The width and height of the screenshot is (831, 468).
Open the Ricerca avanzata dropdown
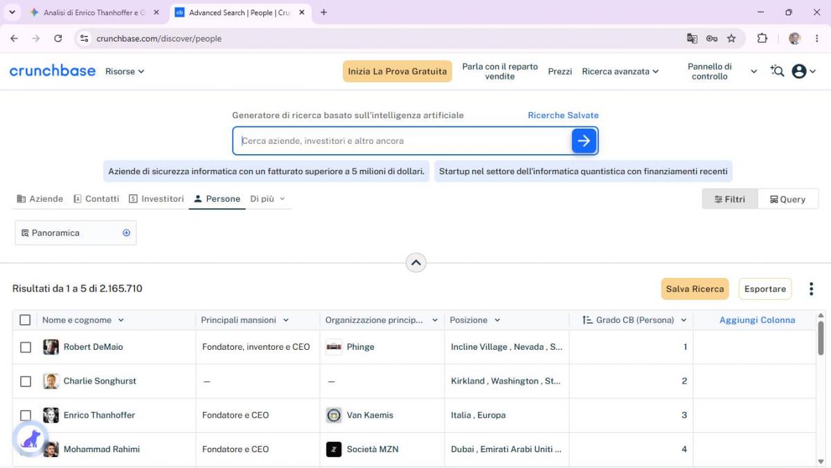coord(620,71)
